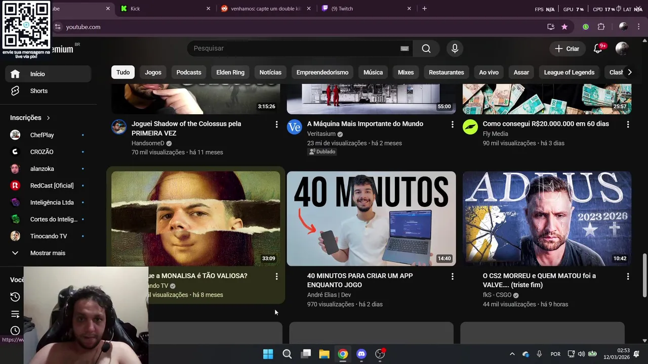The width and height of the screenshot is (648, 364).
Task: Click the search magnifier button
Action: click(426, 49)
